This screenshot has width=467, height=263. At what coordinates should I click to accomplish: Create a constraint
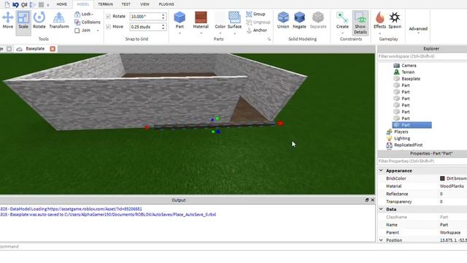342,20
